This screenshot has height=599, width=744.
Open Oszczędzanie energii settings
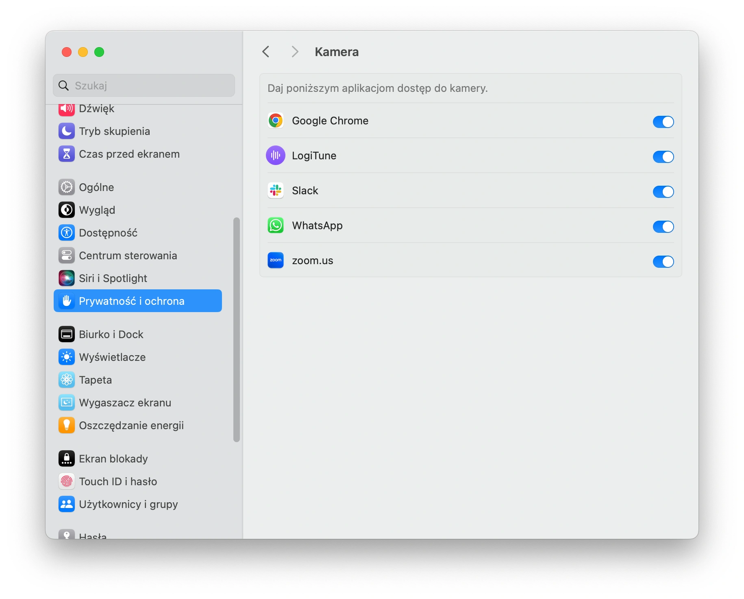point(138,425)
